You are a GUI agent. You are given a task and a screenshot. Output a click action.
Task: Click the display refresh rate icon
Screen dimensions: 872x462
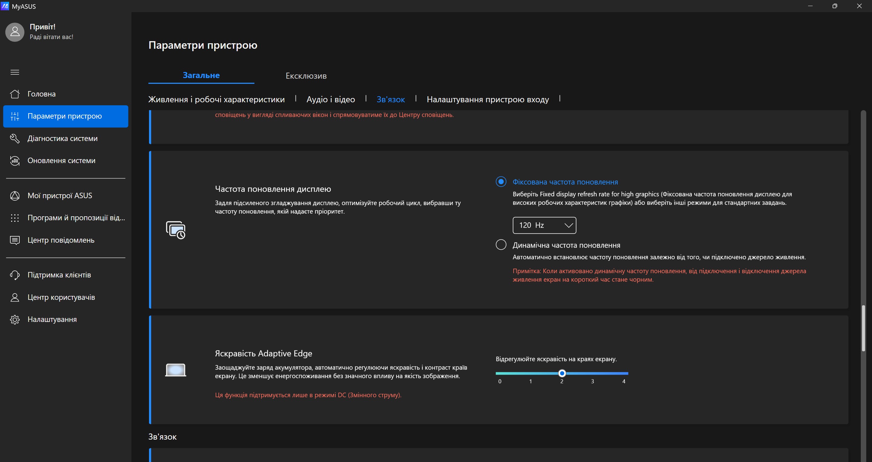point(176,230)
